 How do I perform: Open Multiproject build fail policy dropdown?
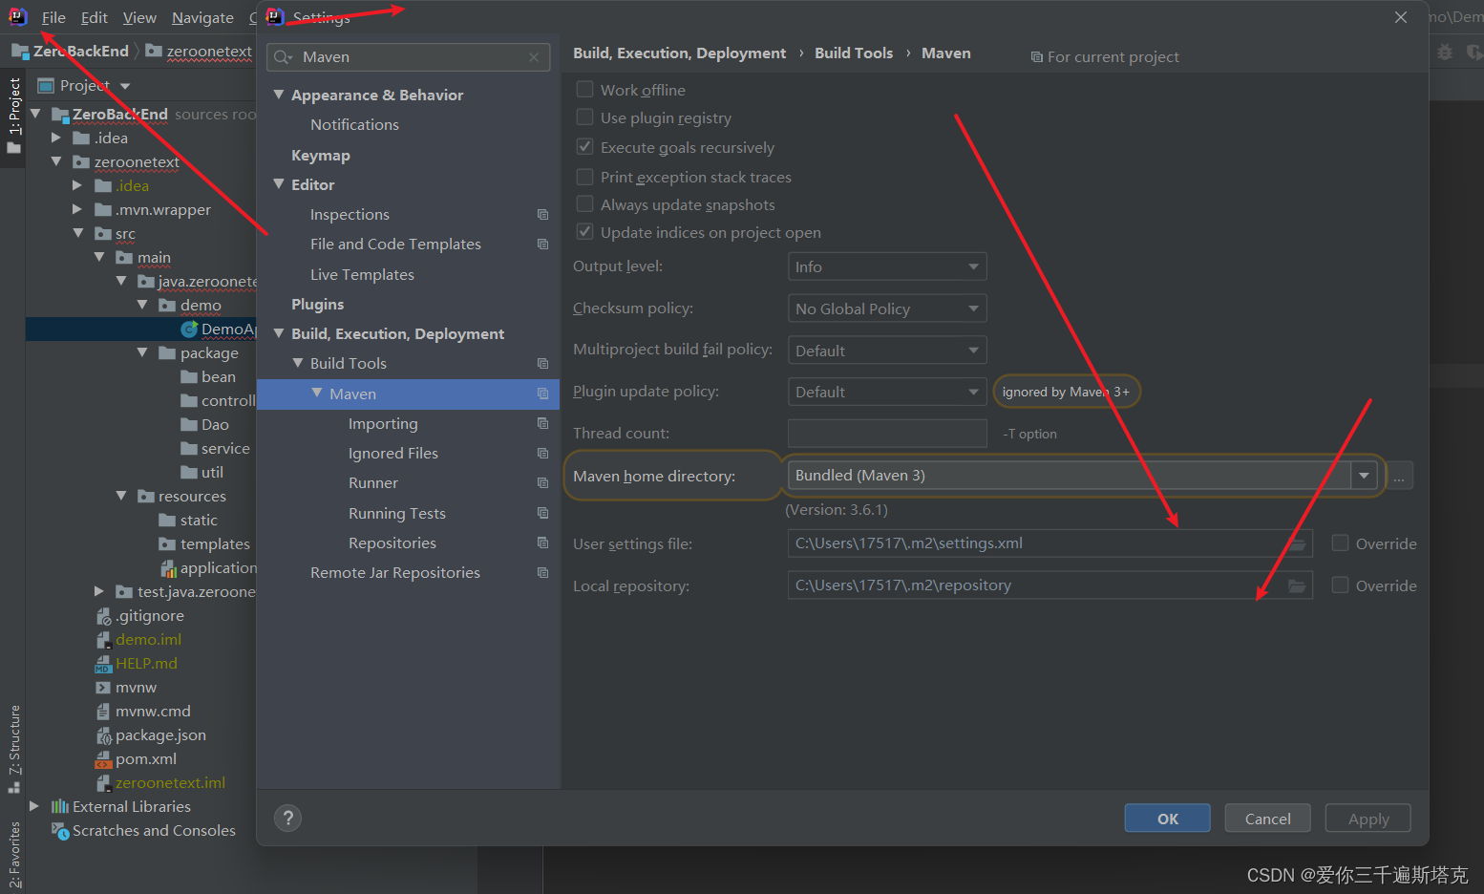coord(887,351)
